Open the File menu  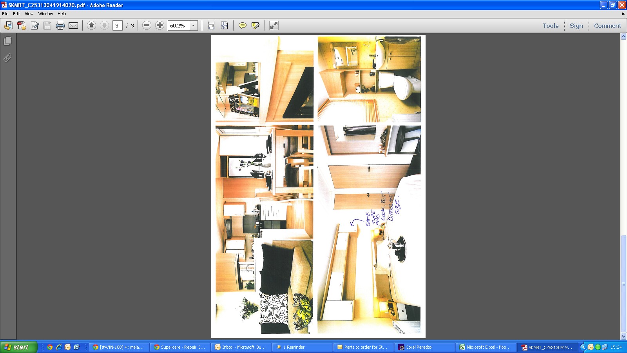click(x=5, y=14)
